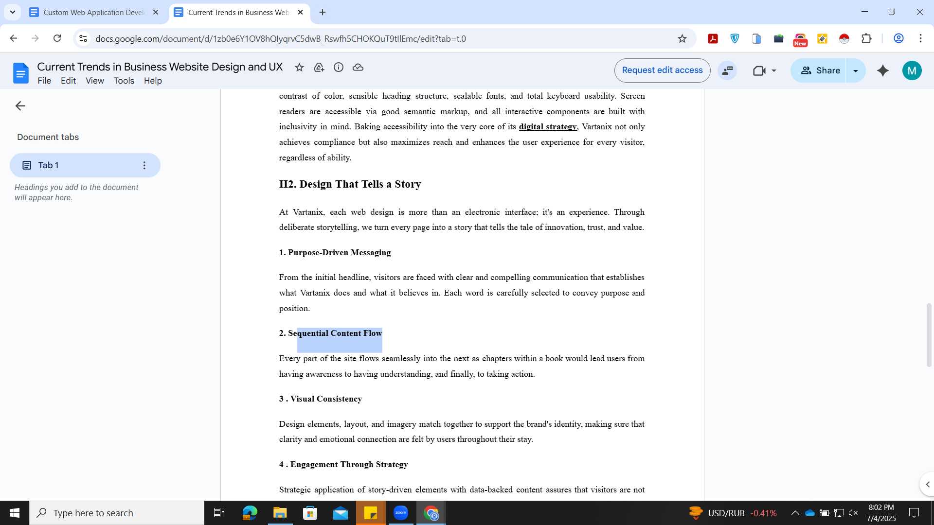Open Task View on the taskbar
Viewport: 934px width, 525px height.
pos(219,513)
